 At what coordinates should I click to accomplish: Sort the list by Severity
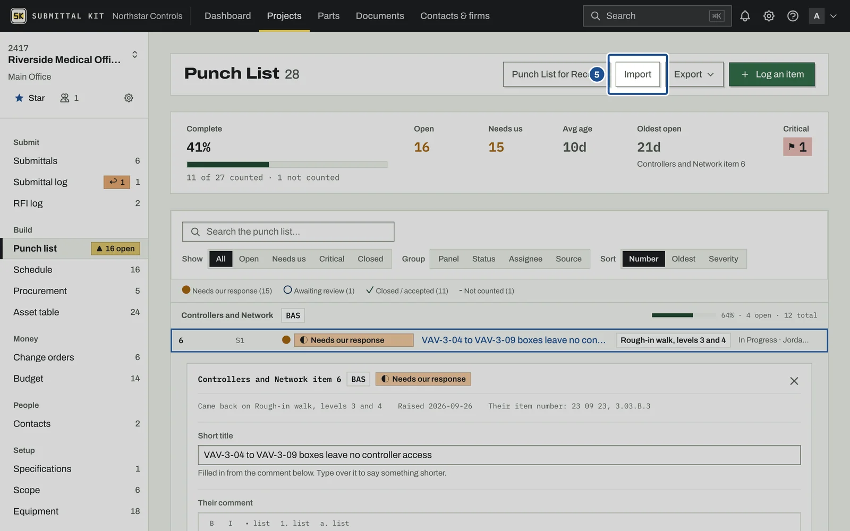(x=723, y=259)
